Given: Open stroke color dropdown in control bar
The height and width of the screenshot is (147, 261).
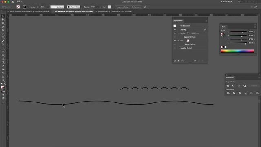Looking at the screenshot, I should (27, 7).
